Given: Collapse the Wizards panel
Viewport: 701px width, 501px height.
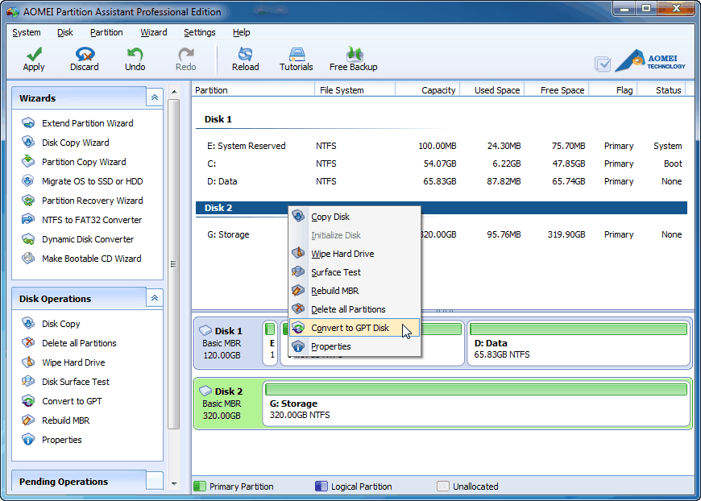Looking at the screenshot, I should [154, 97].
